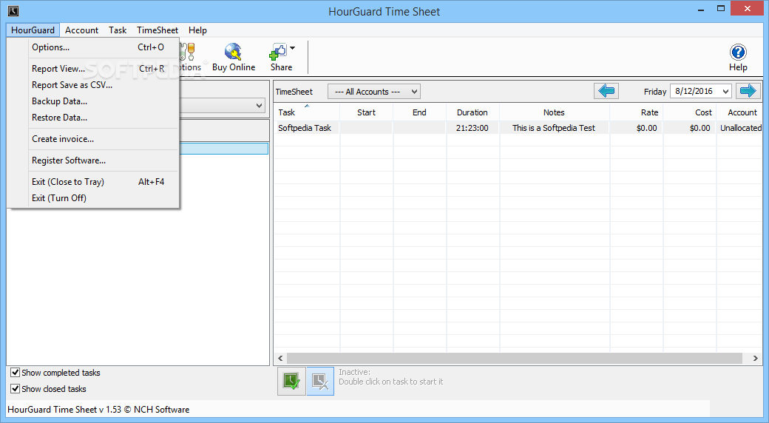Click the scrollbar left arrow
Viewport: 769px width, 423px height.
280,358
